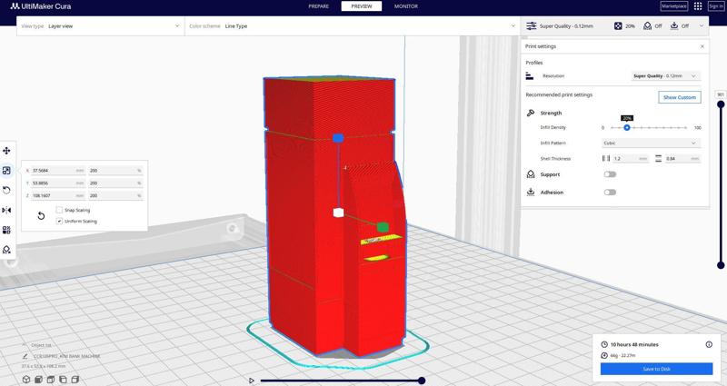Select the Move tool
This screenshot has width=727, height=386.
(x=6, y=151)
